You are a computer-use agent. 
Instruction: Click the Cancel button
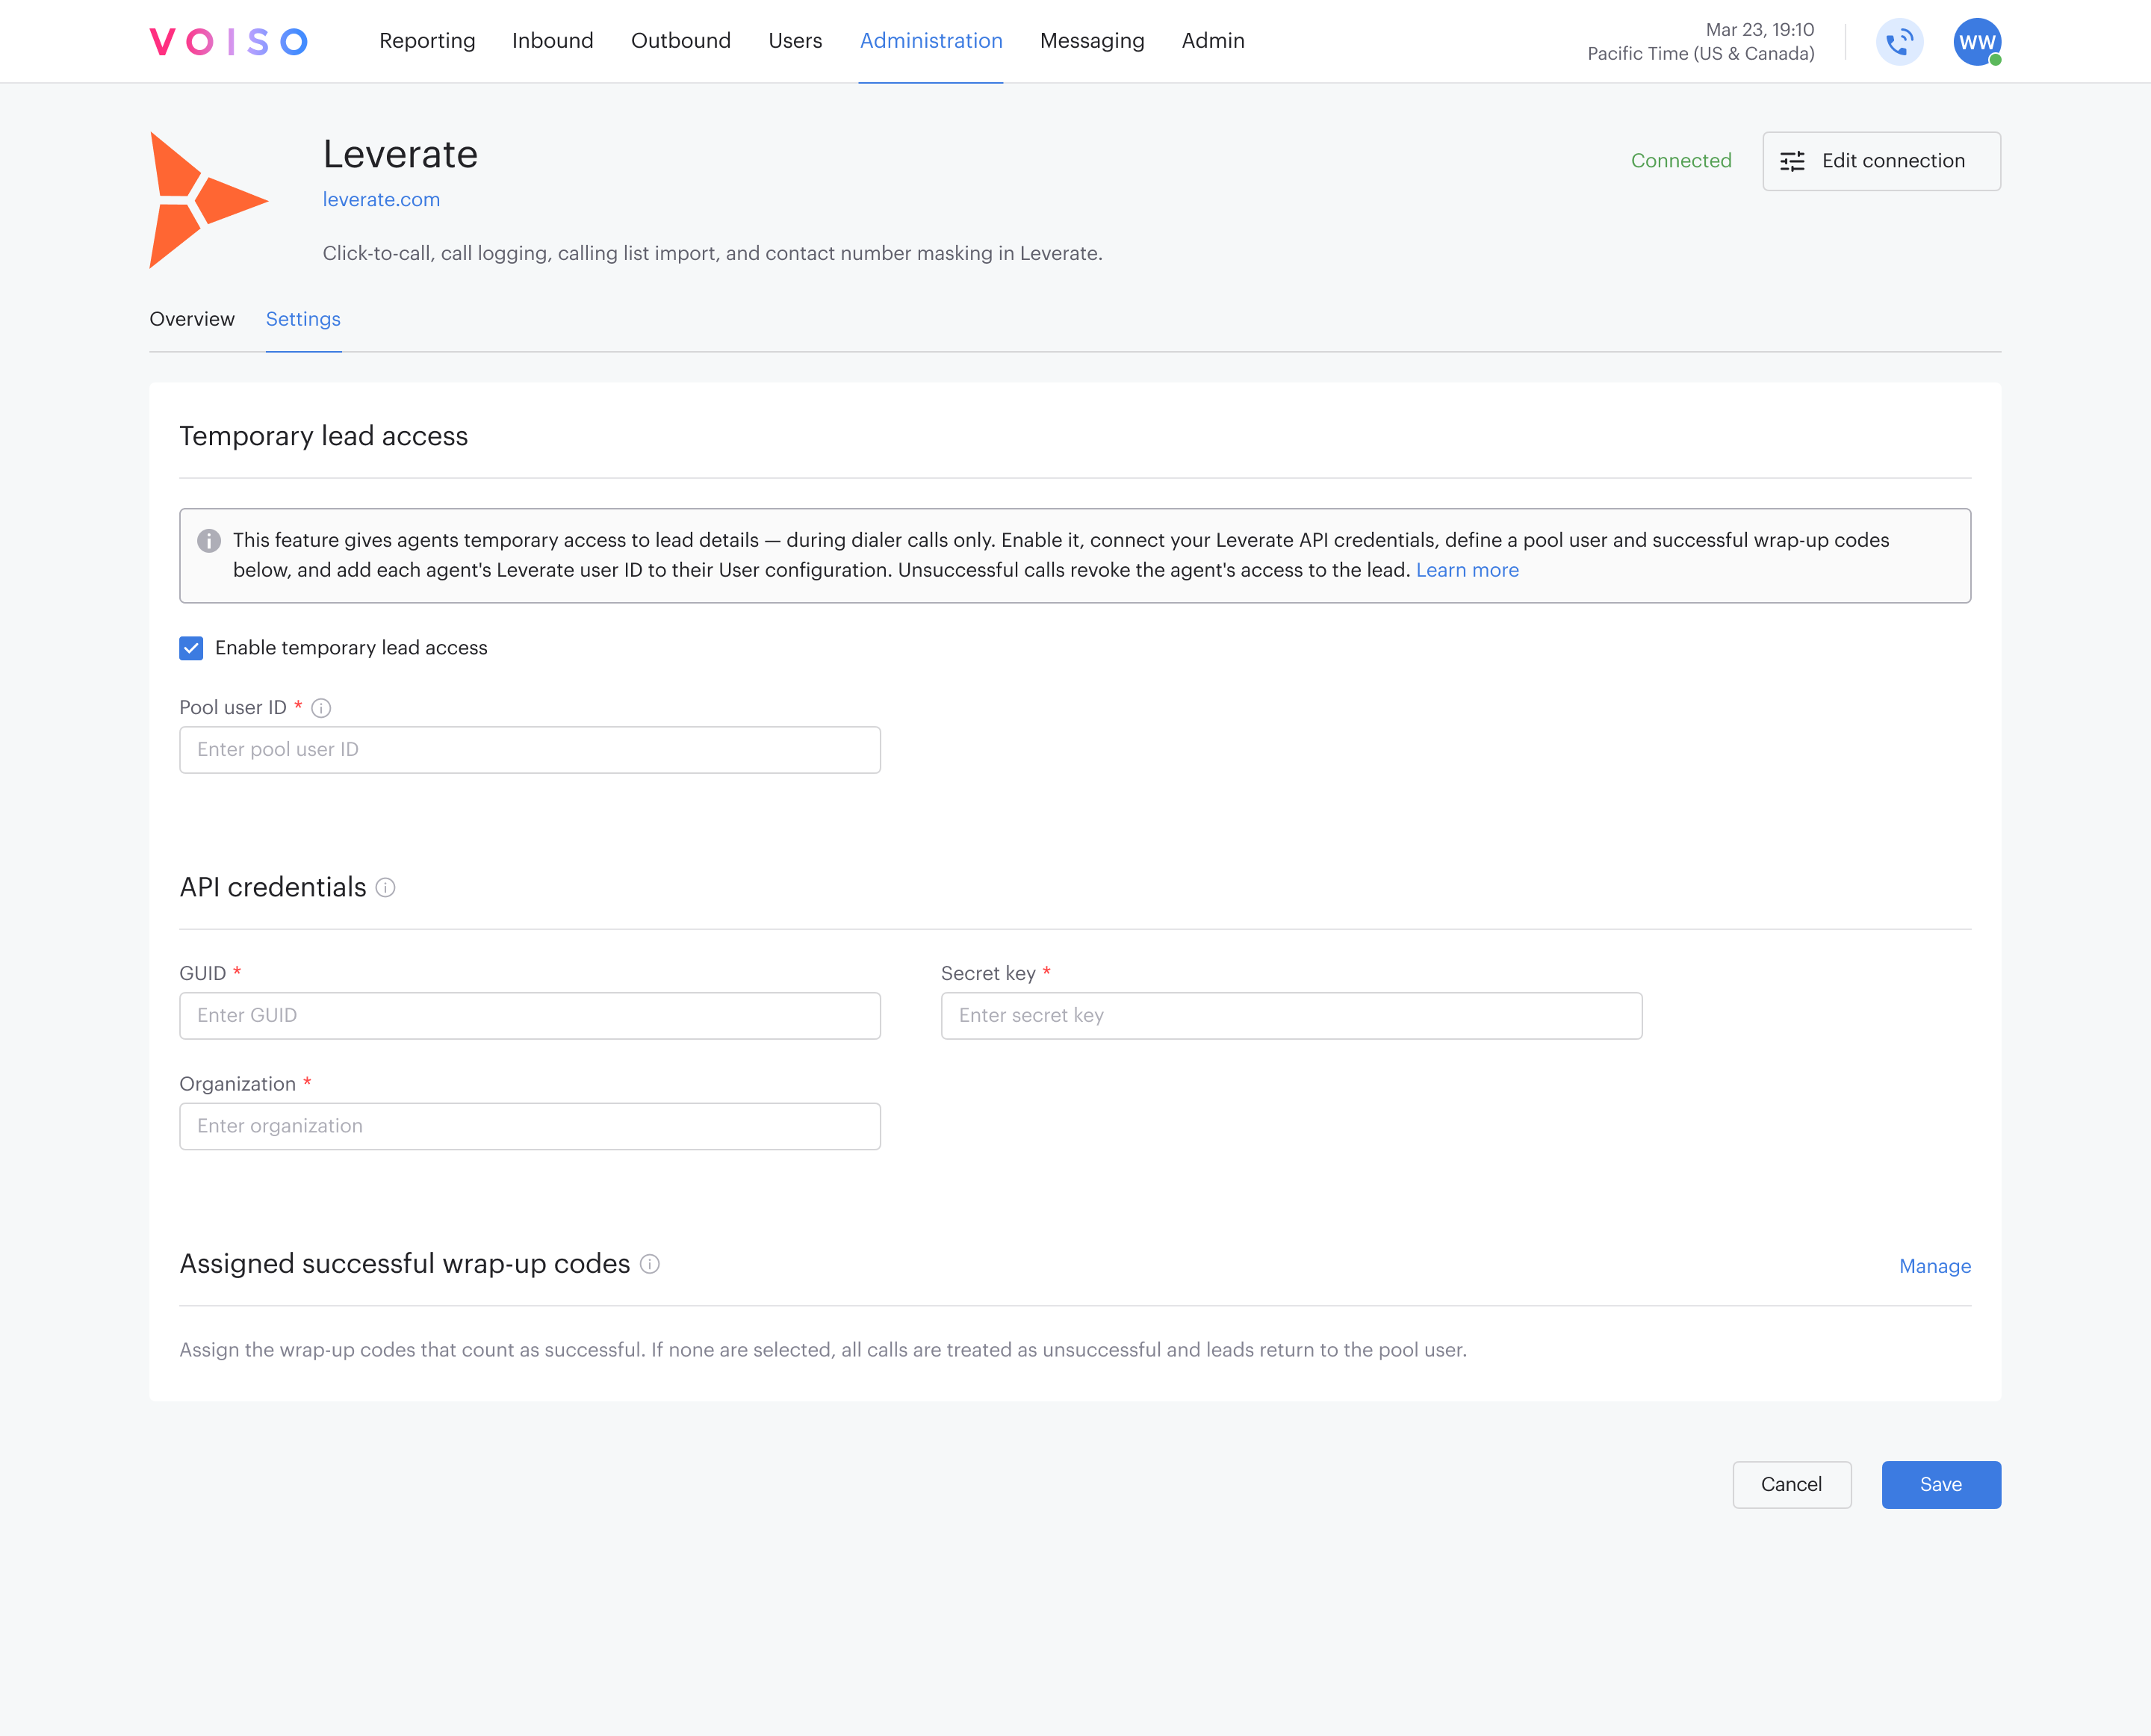click(x=1791, y=1485)
